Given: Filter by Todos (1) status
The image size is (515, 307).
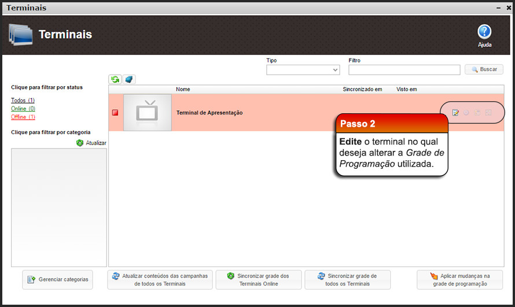Looking at the screenshot, I should tap(23, 101).
